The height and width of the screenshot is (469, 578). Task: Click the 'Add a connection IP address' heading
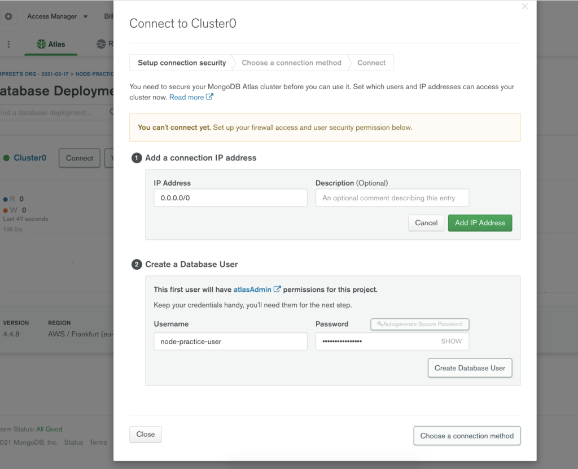[200, 158]
